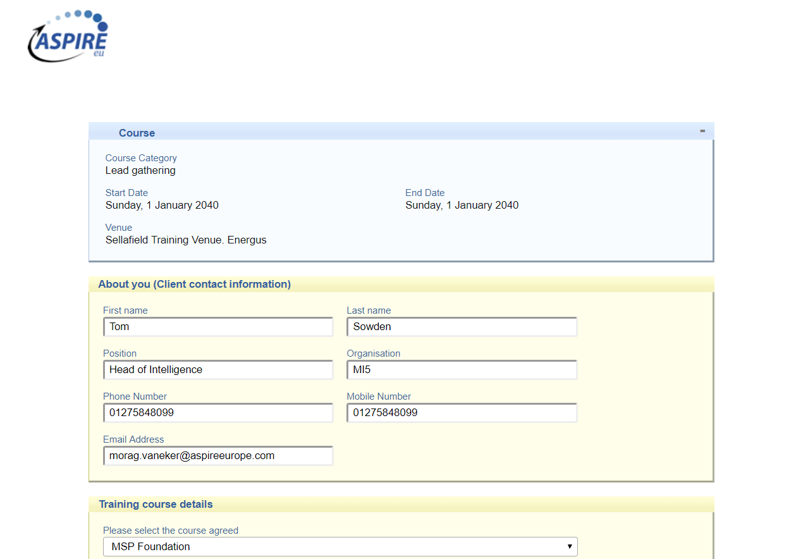Image resolution: width=808 pixels, height=559 pixels.
Task: Click the 'About you (Client contact information)' heading
Action: click(195, 285)
